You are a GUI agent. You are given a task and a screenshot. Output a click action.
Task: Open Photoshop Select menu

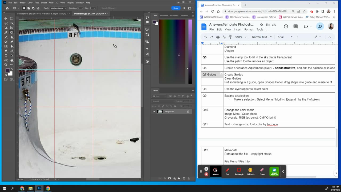(x=44, y=3)
